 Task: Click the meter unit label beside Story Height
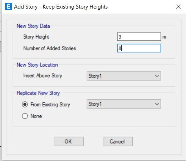point(164,37)
